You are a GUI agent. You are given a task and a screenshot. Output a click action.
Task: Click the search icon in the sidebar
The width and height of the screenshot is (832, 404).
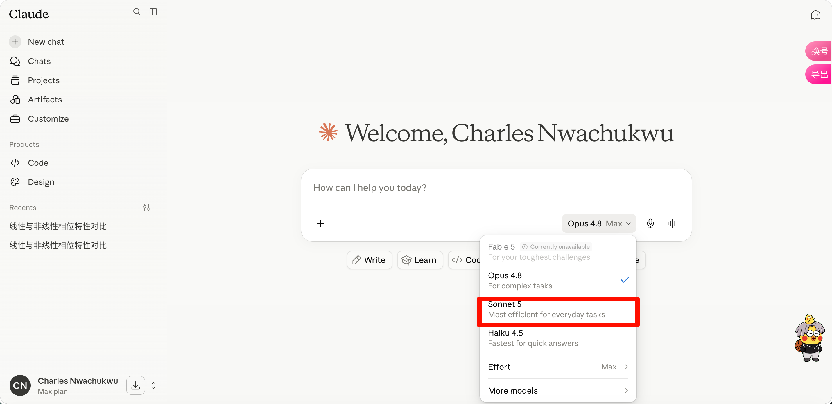137,12
